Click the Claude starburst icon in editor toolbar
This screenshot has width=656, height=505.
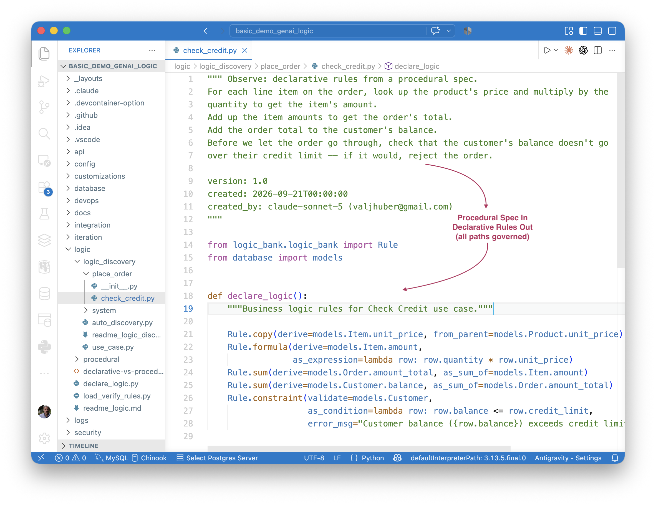569,50
